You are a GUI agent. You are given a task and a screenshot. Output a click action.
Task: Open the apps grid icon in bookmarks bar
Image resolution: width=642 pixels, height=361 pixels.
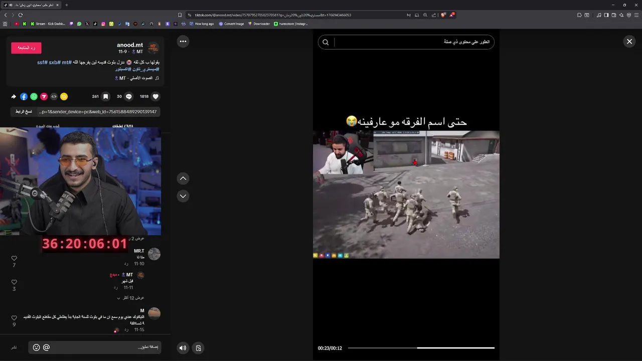5,24
